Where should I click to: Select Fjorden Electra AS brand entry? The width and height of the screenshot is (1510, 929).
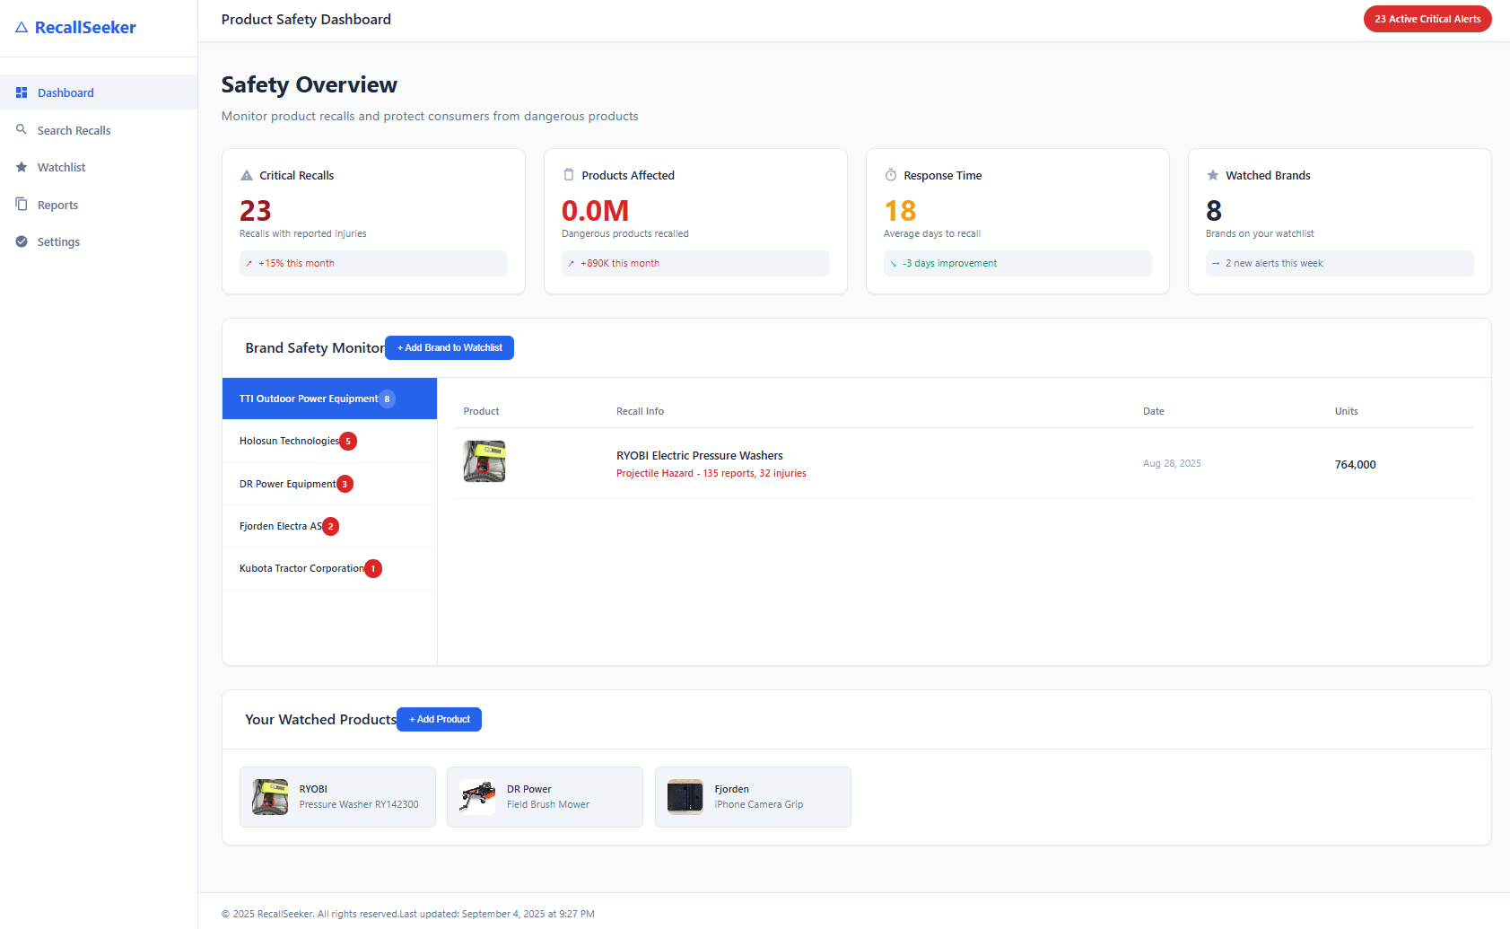(279, 526)
